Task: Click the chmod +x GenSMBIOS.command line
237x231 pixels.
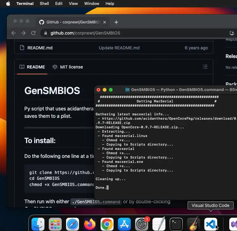Action: (62, 184)
